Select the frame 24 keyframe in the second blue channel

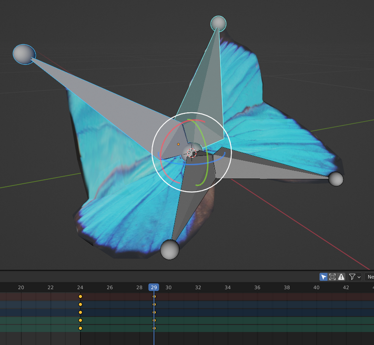(x=80, y=312)
